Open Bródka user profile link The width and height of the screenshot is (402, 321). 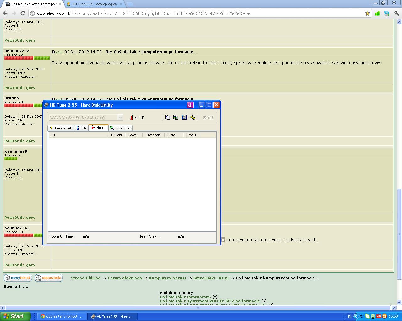point(12,98)
